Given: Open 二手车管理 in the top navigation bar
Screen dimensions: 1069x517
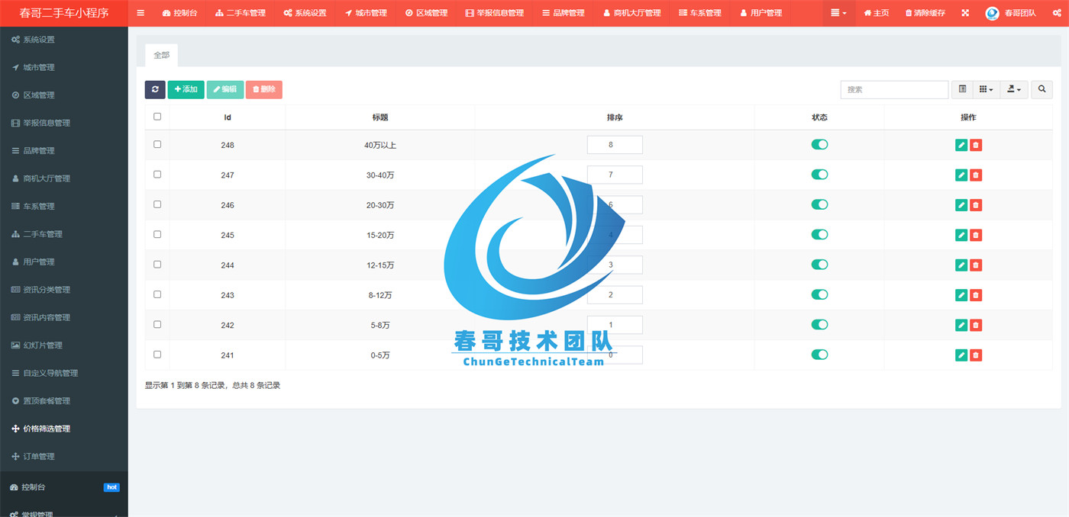Looking at the screenshot, I should tap(240, 13).
